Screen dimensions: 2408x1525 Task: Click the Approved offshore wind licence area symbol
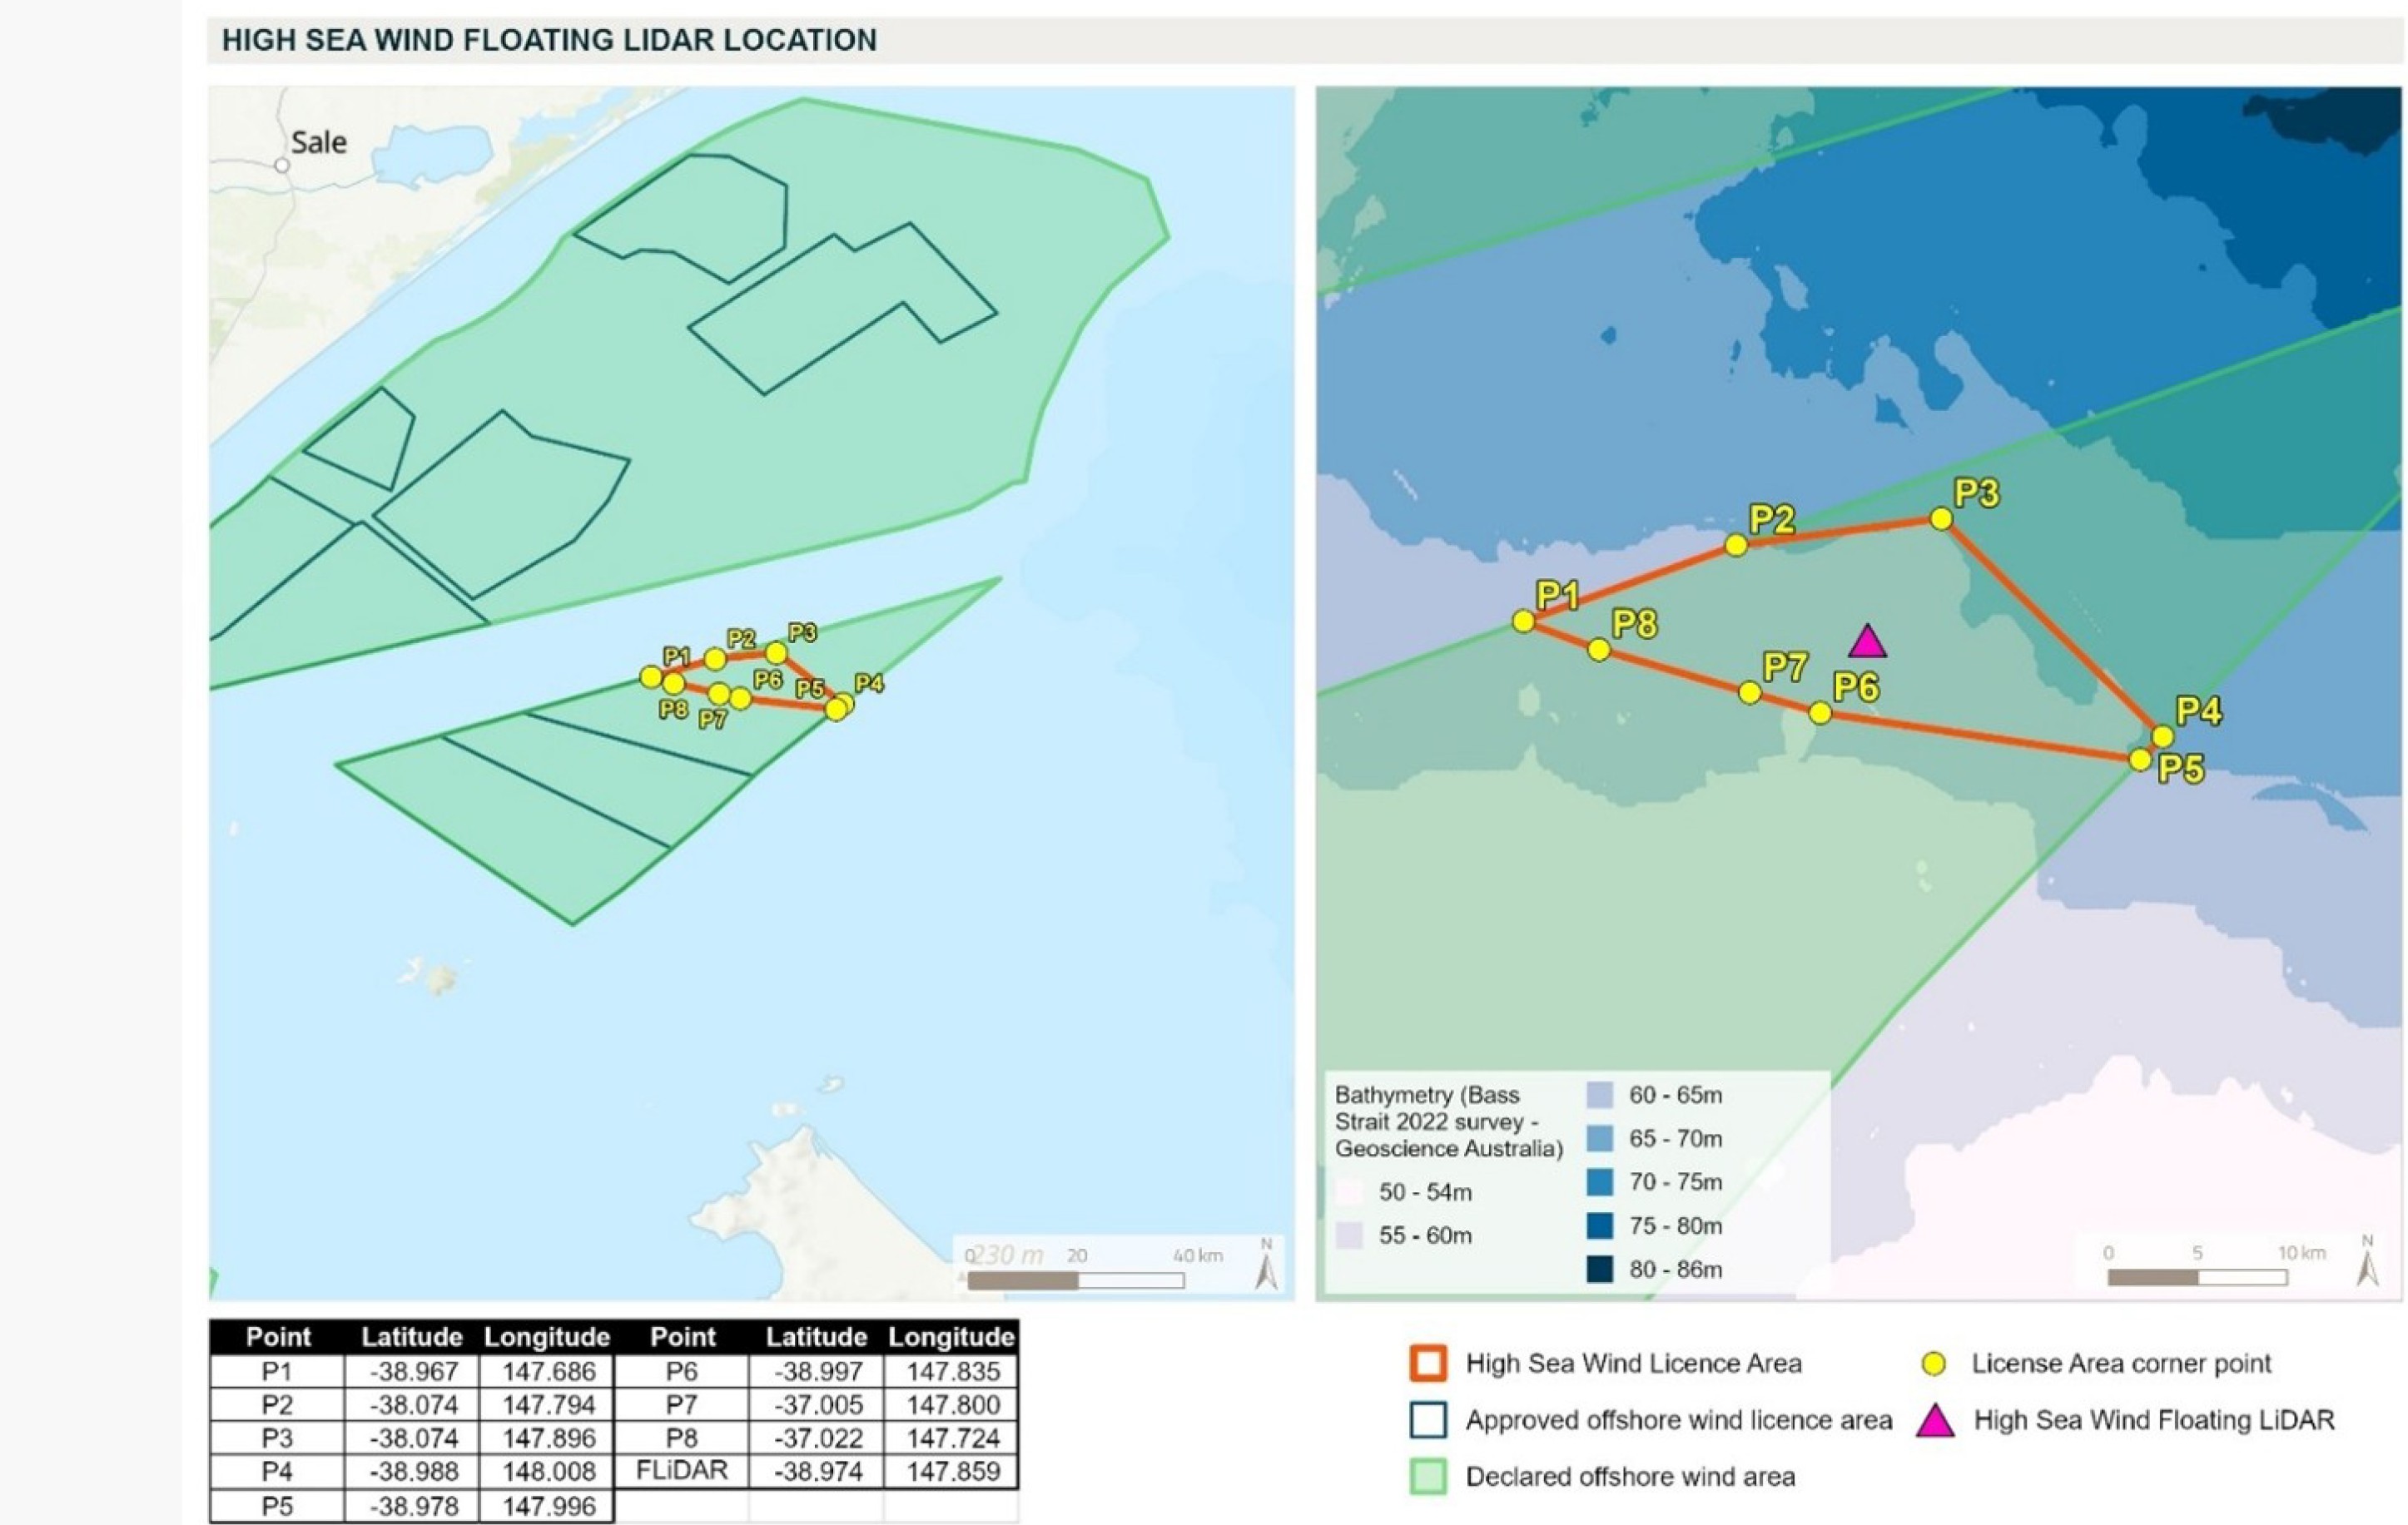pos(1428,1420)
